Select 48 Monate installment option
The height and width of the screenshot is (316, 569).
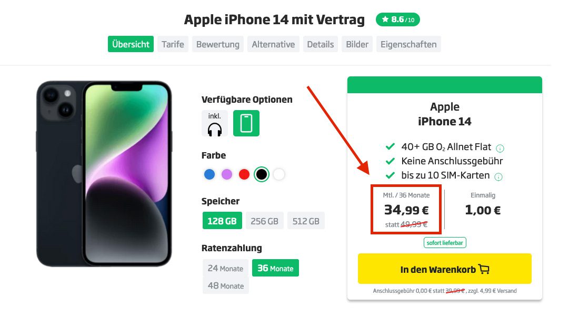pyautogui.click(x=225, y=285)
